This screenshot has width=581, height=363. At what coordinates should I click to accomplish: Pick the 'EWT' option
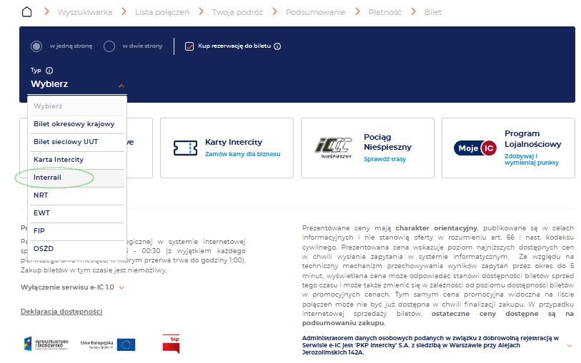point(76,213)
